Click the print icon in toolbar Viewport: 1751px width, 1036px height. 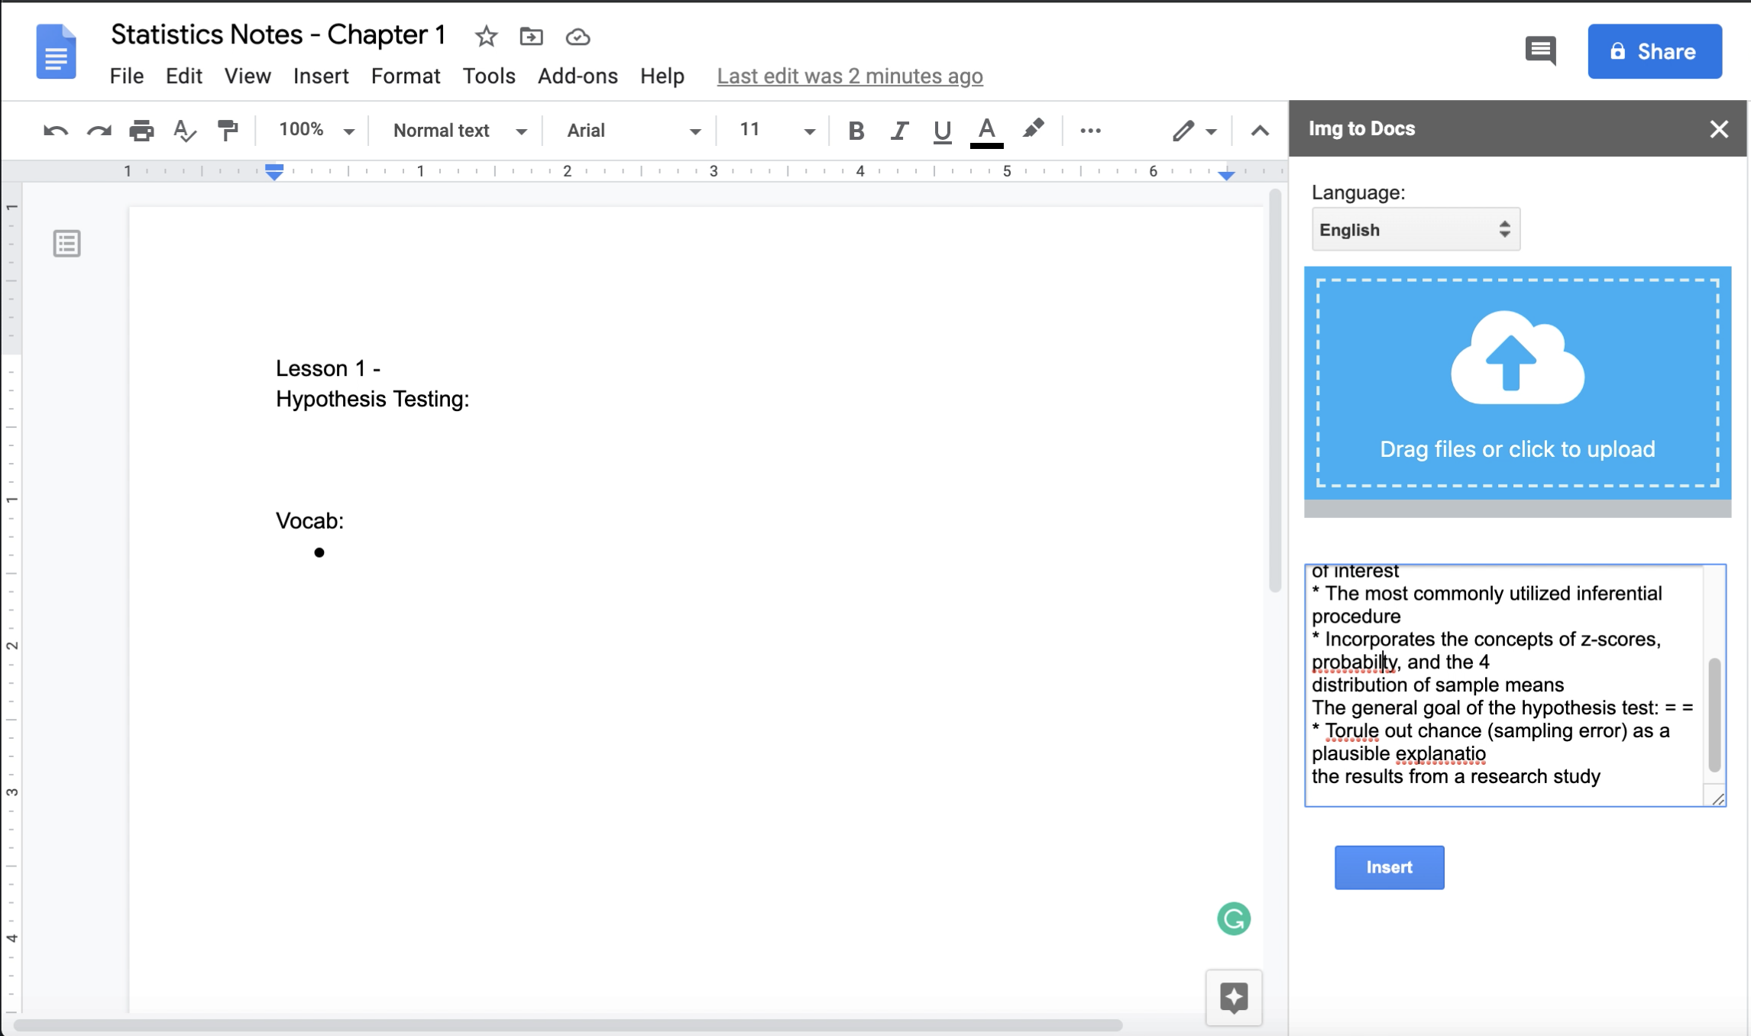142,130
